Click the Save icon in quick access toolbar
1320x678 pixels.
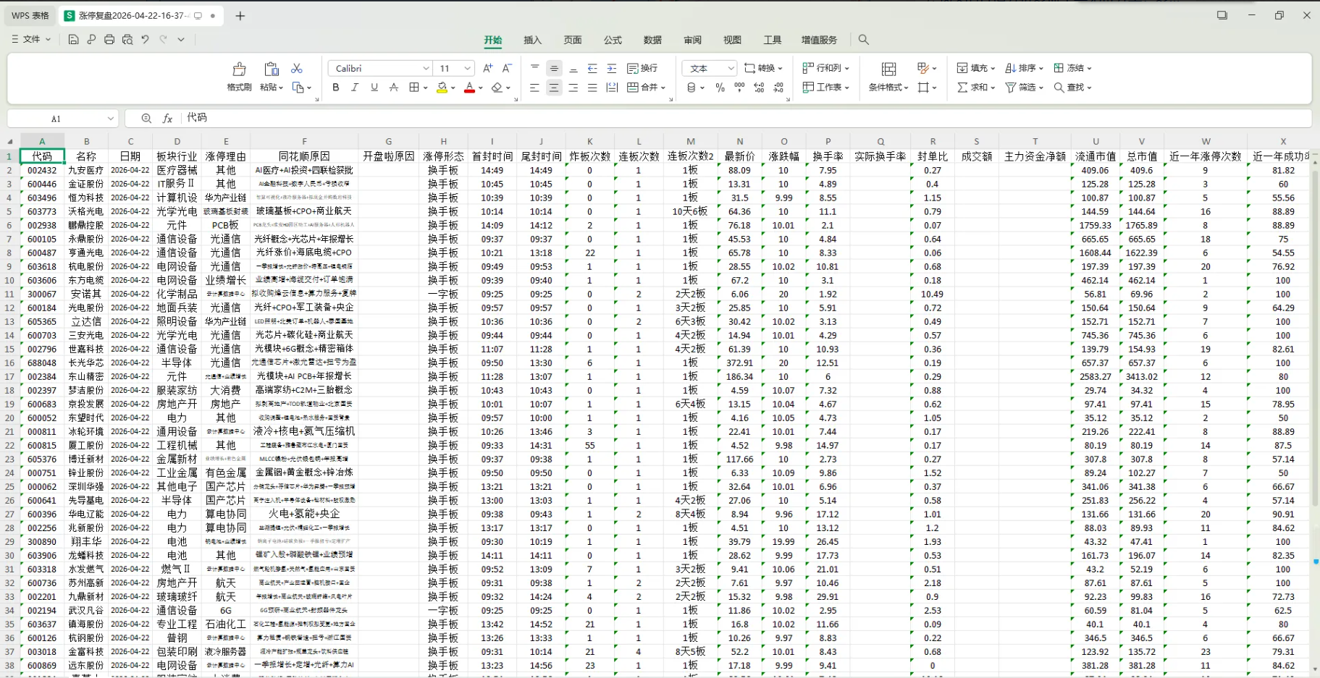point(73,40)
